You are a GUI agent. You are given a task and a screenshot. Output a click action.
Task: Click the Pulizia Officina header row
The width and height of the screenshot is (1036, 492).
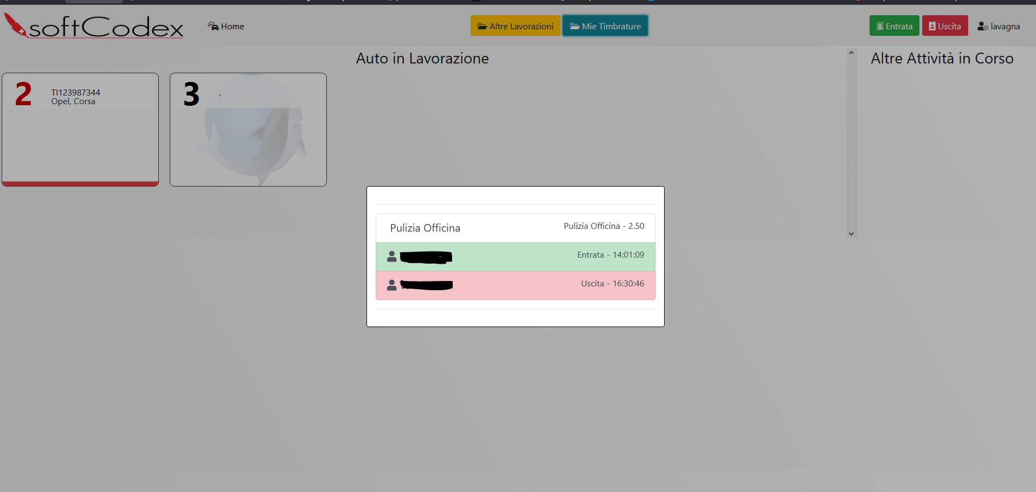click(515, 228)
